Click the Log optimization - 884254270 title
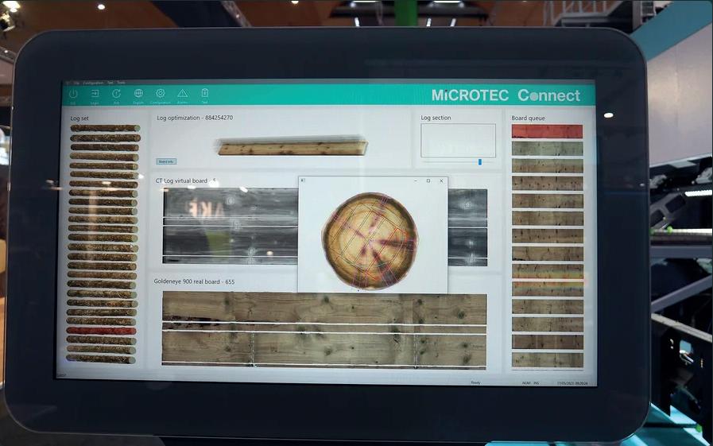Screen dimensions: 713x446 [195, 118]
